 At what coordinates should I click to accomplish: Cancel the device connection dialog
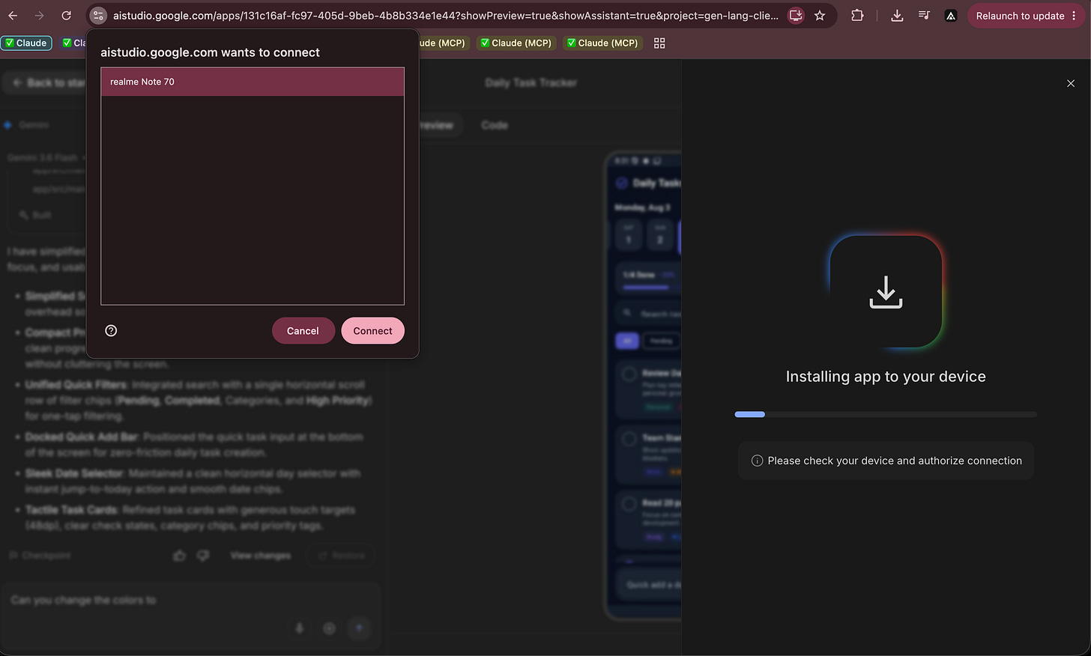[303, 331]
